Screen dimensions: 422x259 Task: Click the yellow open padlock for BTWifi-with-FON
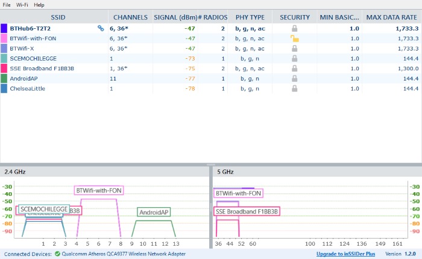pyautogui.click(x=295, y=38)
